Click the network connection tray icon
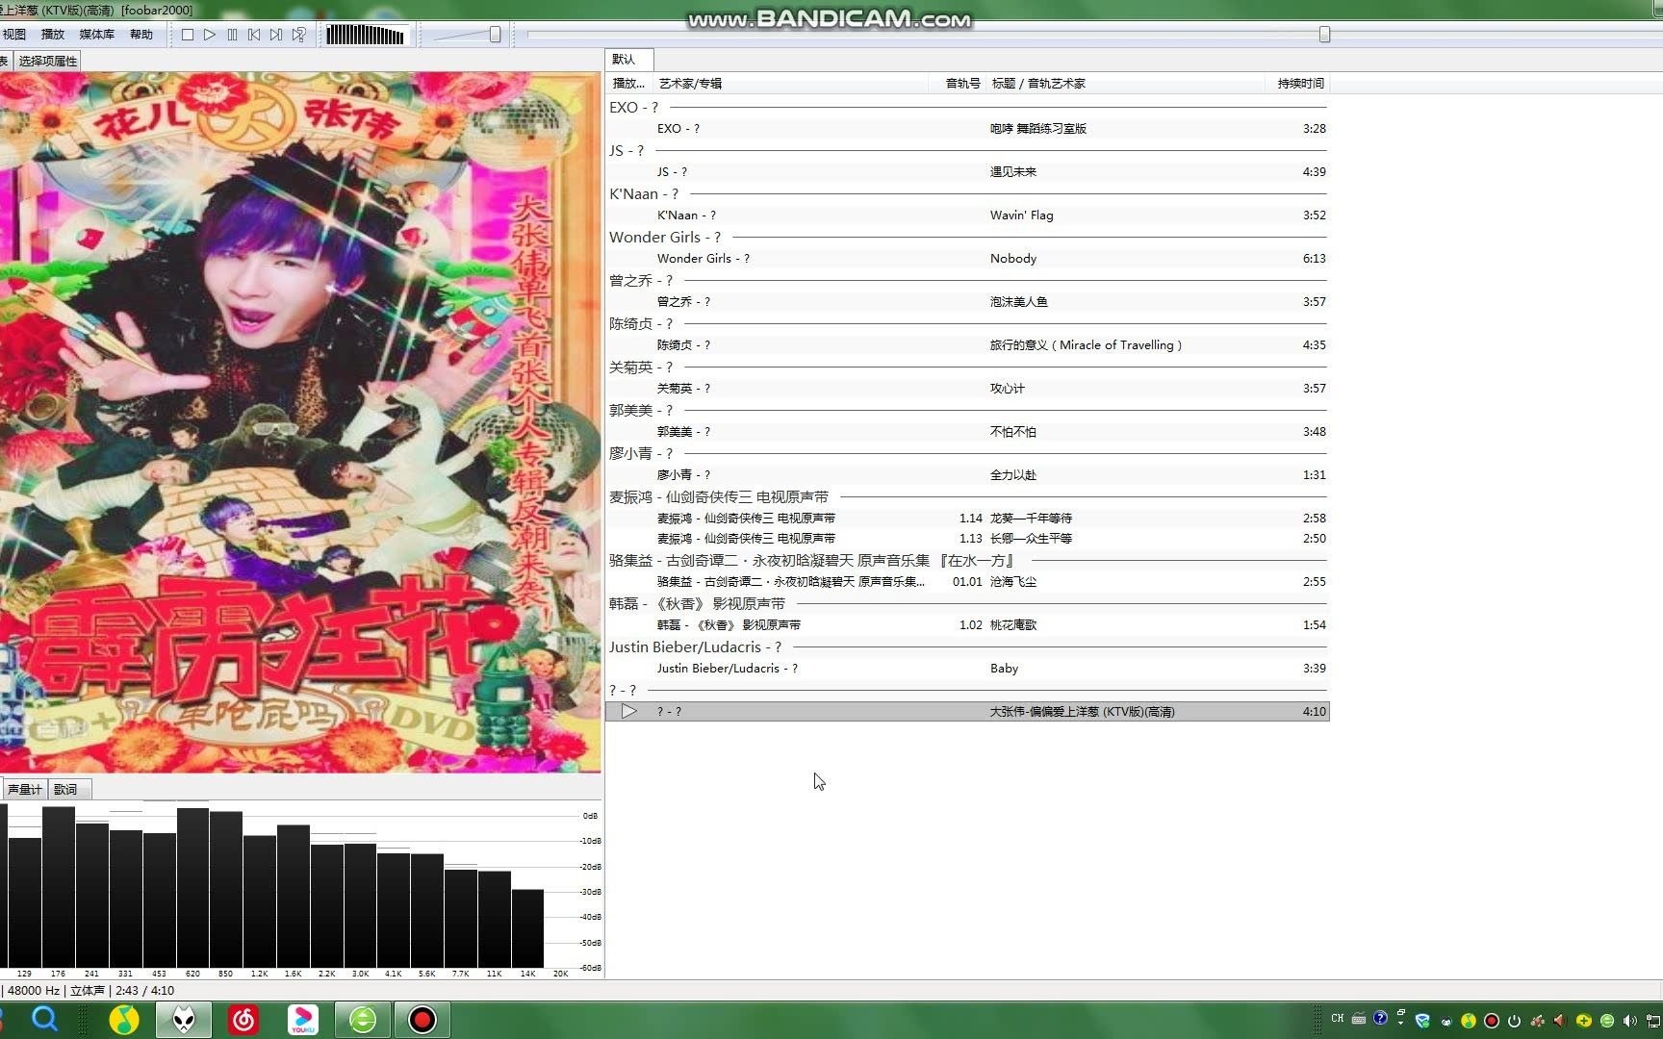The width and height of the screenshot is (1663, 1039). tap(1655, 1021)
